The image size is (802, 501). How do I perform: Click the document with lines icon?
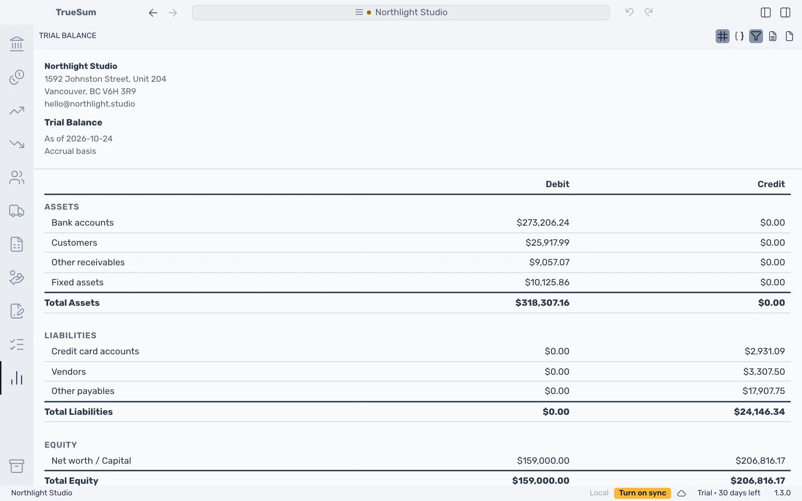[773, 36]
